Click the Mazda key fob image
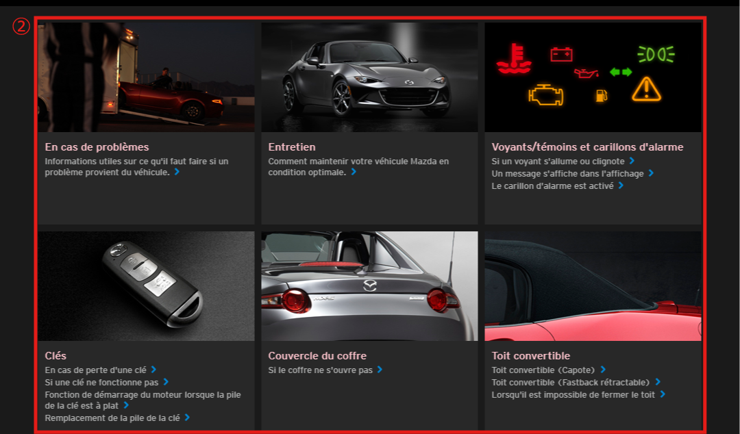Viewport: 740px width, 434px height. point(146,286)
